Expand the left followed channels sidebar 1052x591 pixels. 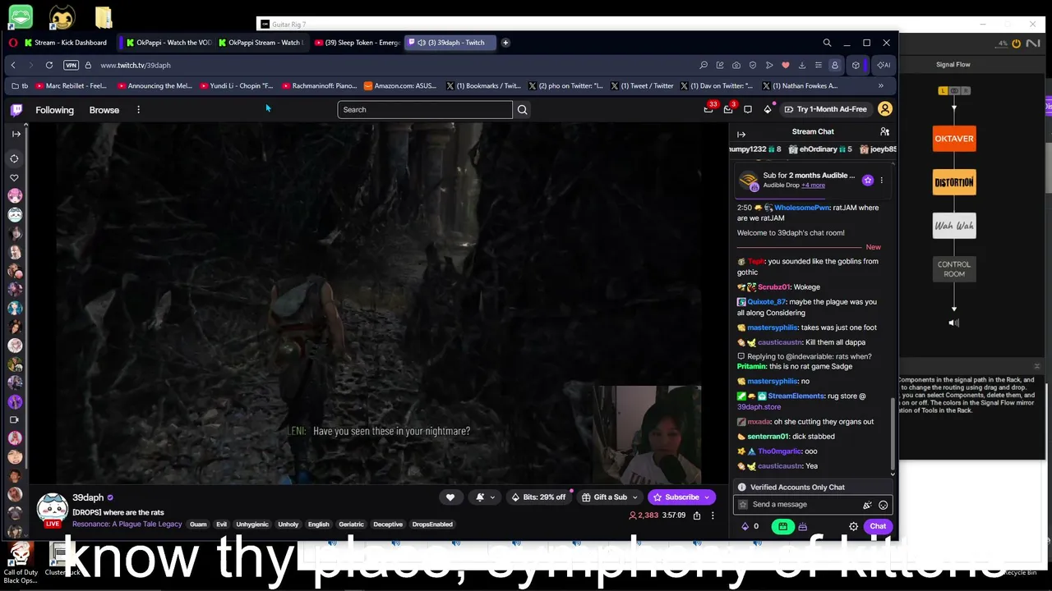click(x=16, y=134)
